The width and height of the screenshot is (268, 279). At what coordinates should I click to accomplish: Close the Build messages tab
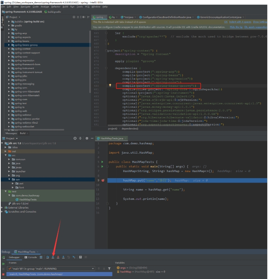[x=27, y=133]
